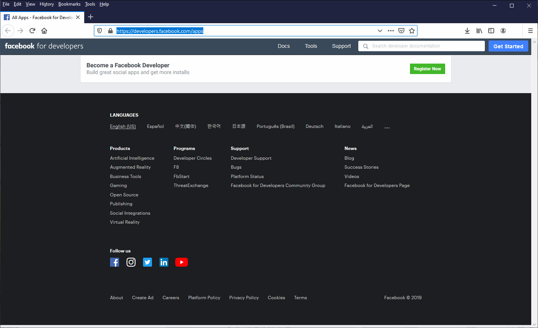
Task: Focus the developer documentation search field
Action: [422, 46]
